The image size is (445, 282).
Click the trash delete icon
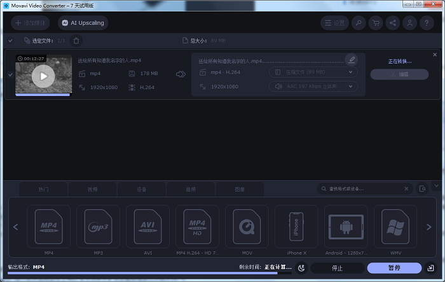pos(76,41)
